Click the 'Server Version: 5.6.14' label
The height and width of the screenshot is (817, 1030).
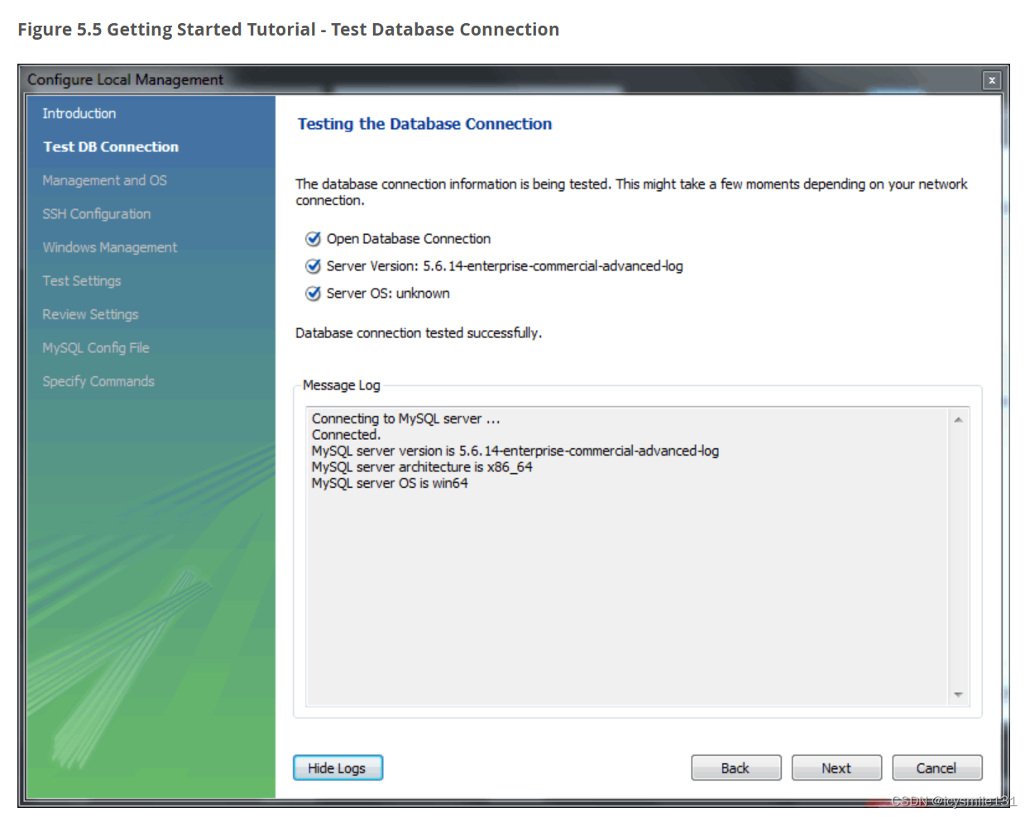point(505,266)
